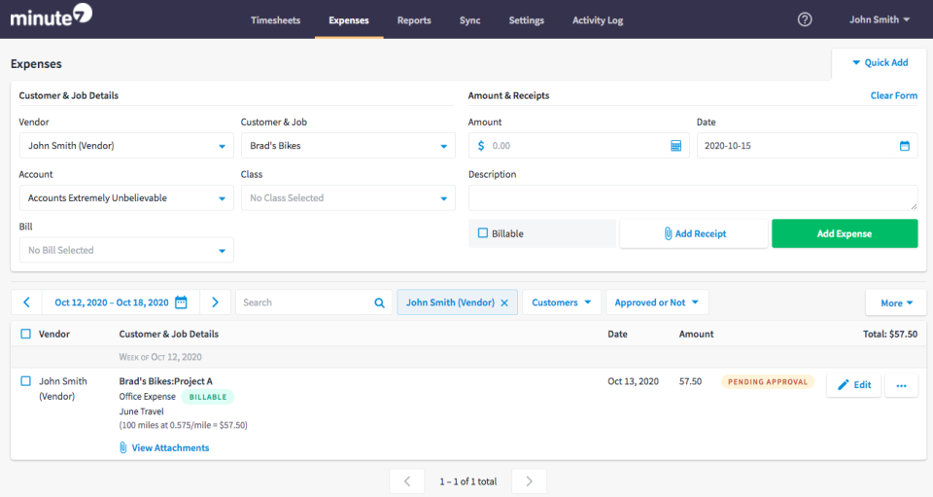Open the Class dropdown
This screenshot has height=497, width=933.
pos(348,198)
